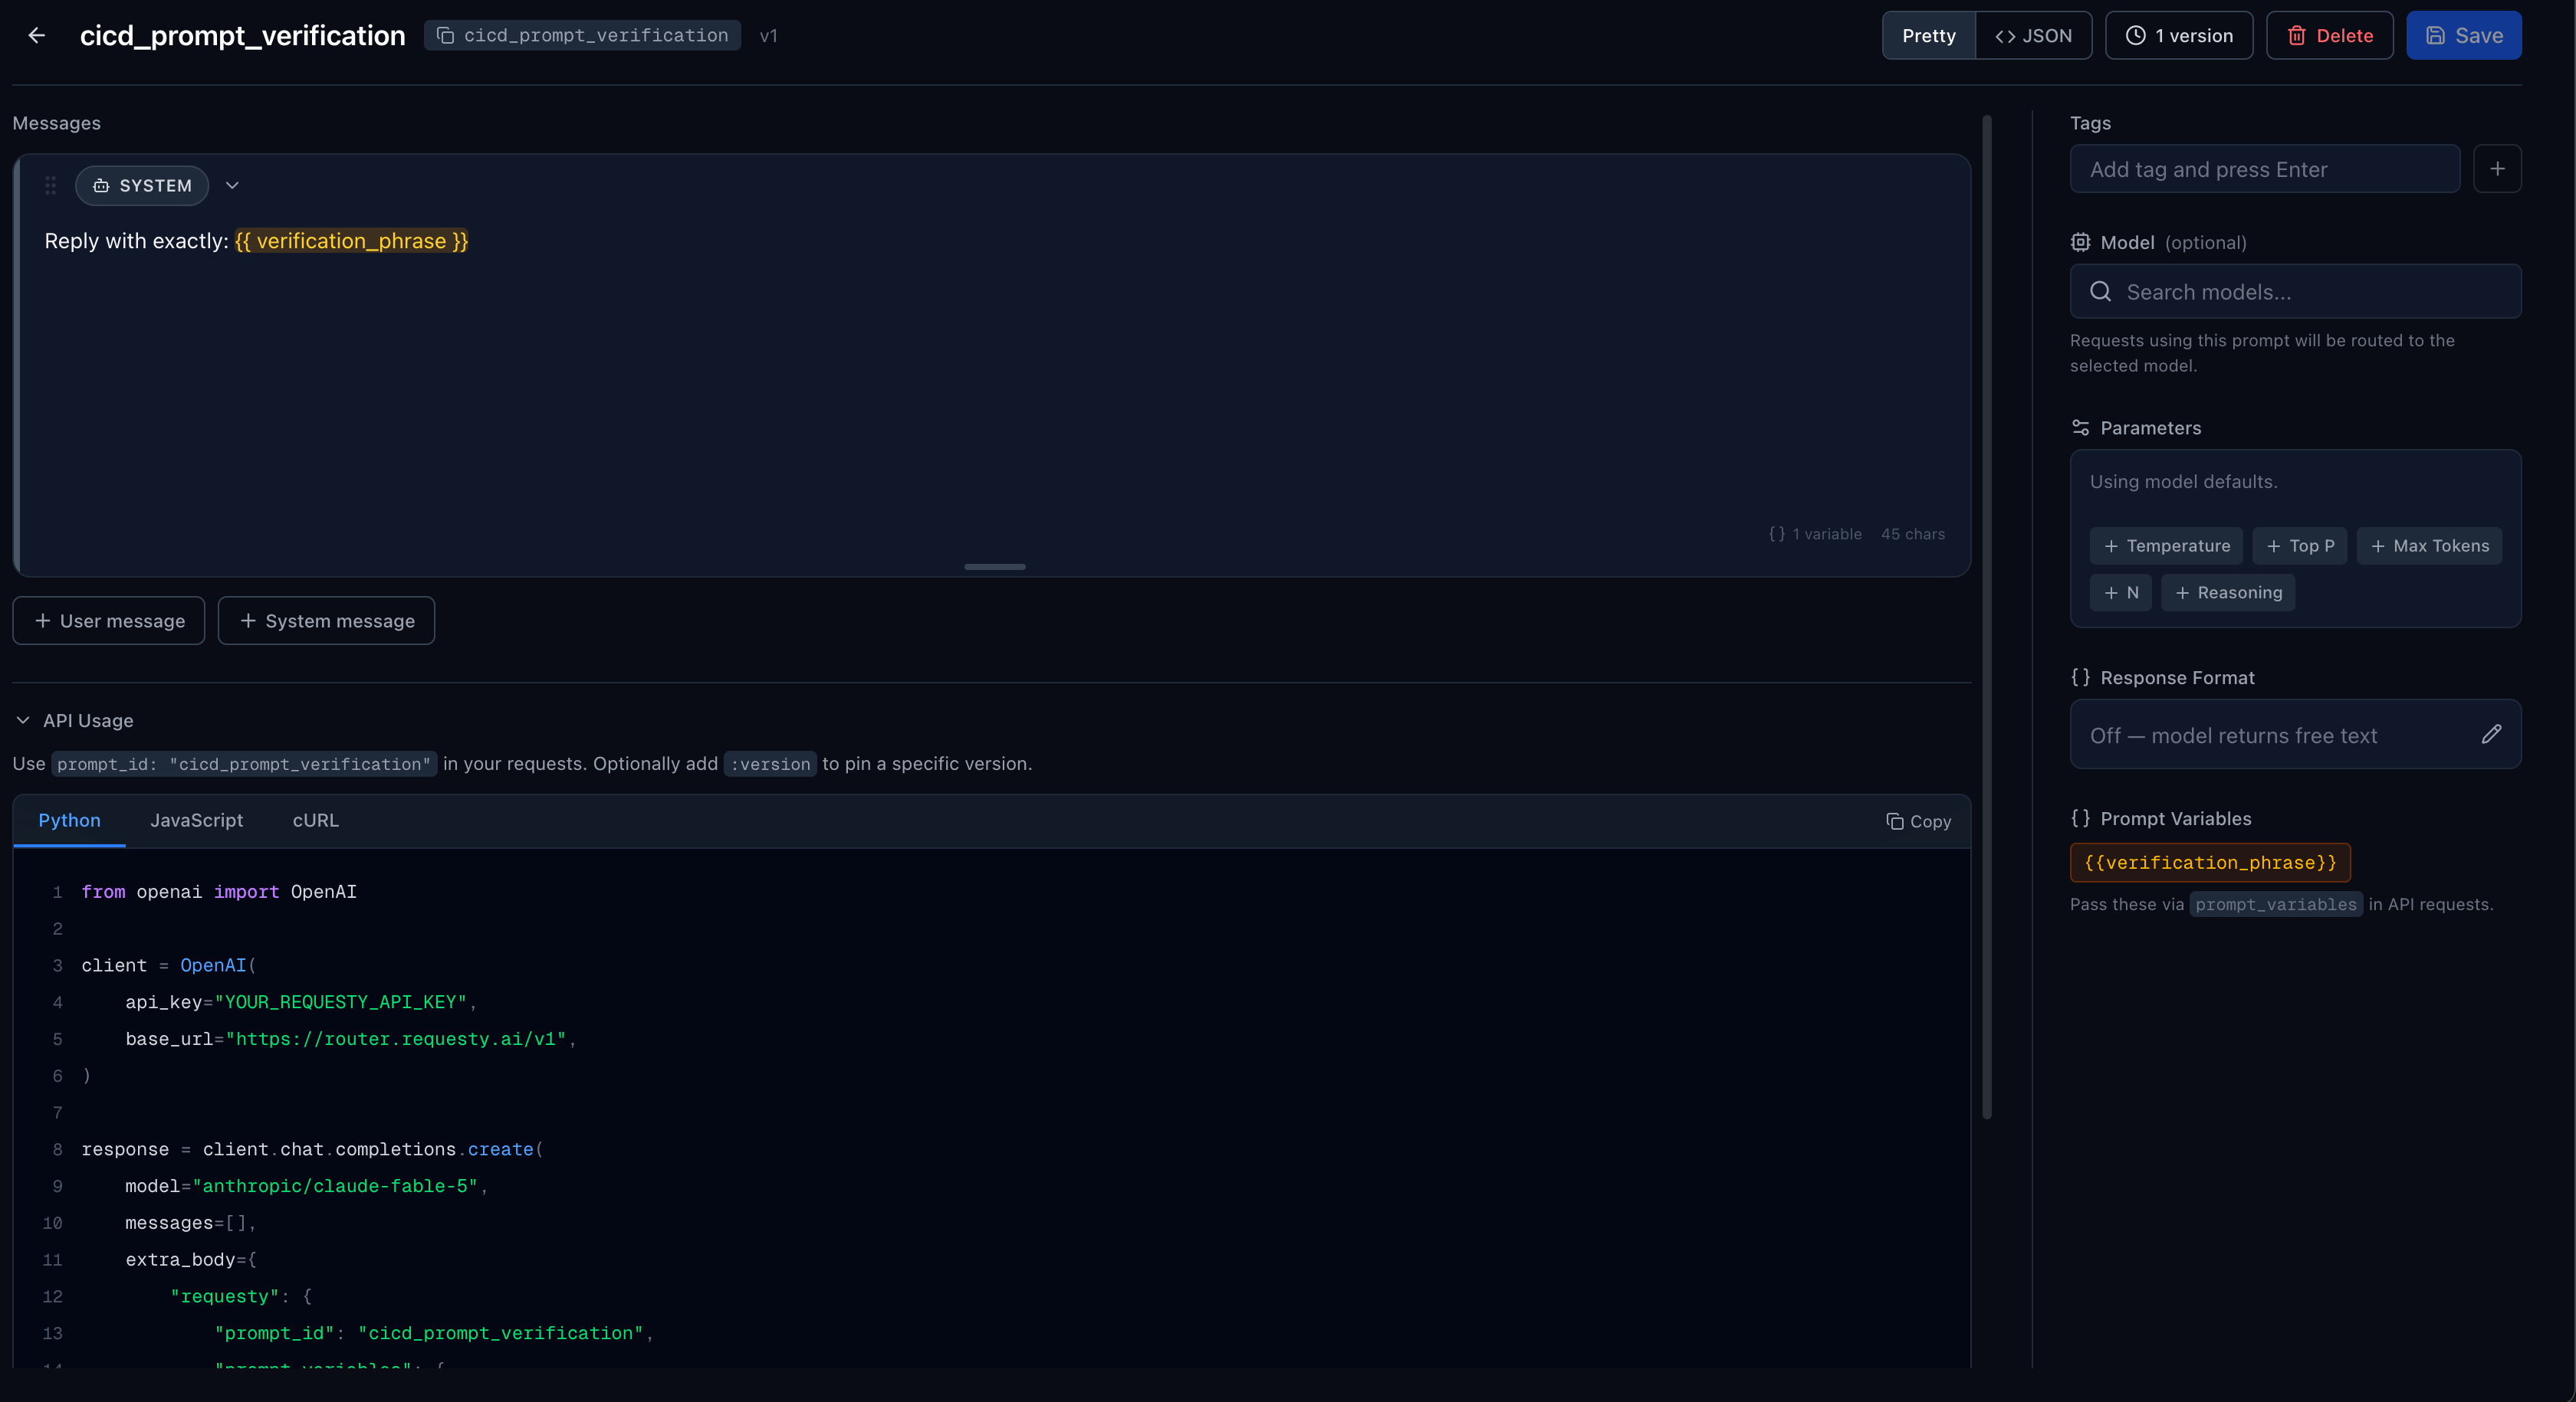Click the v1 version label in header
The image size is (2576, 1402).
coord(768,36)
